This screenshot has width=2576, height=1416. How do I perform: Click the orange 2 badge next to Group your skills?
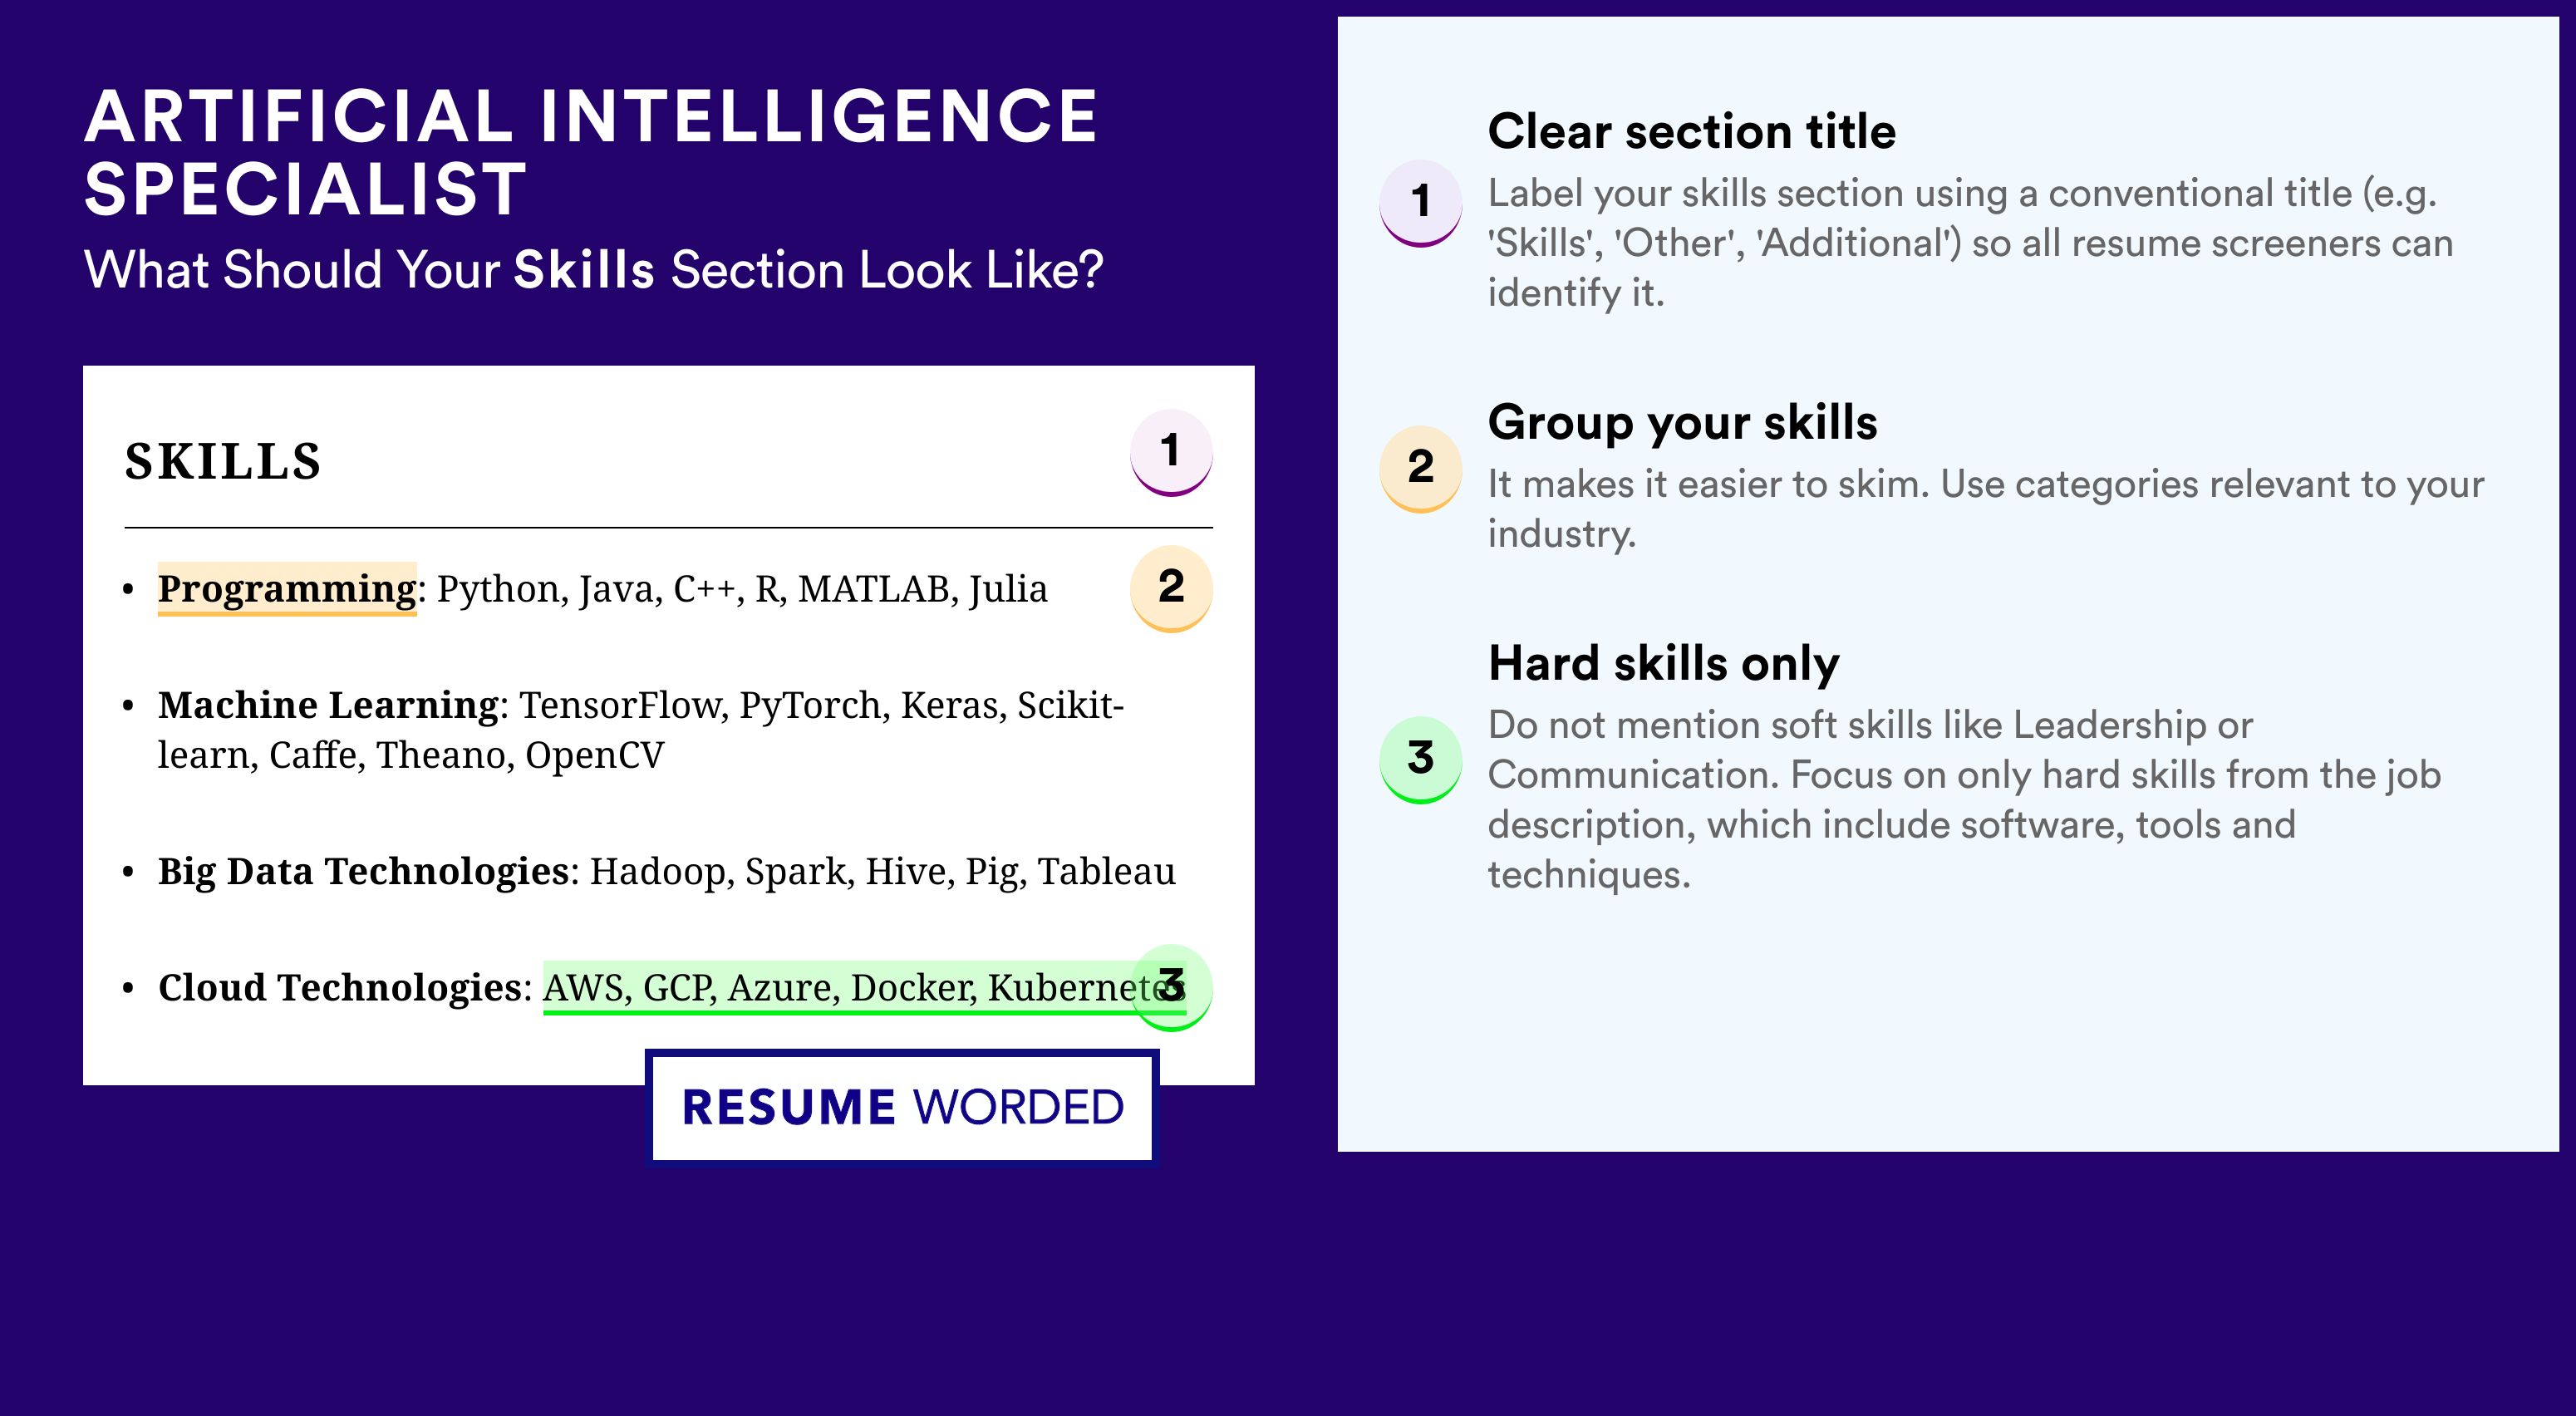tap(1420, 469)
